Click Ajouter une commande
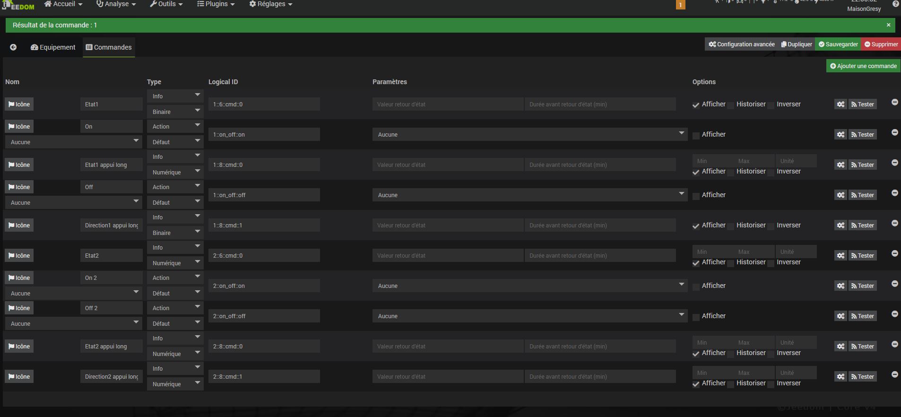 click(x=863, y=66)
